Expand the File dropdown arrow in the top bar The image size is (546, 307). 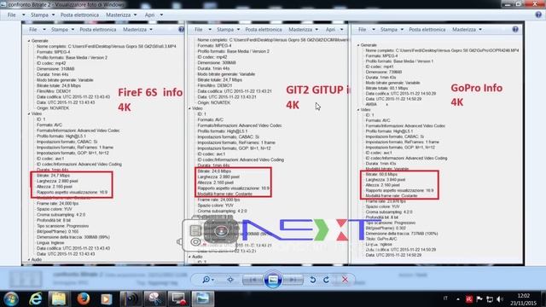[23, 15]
